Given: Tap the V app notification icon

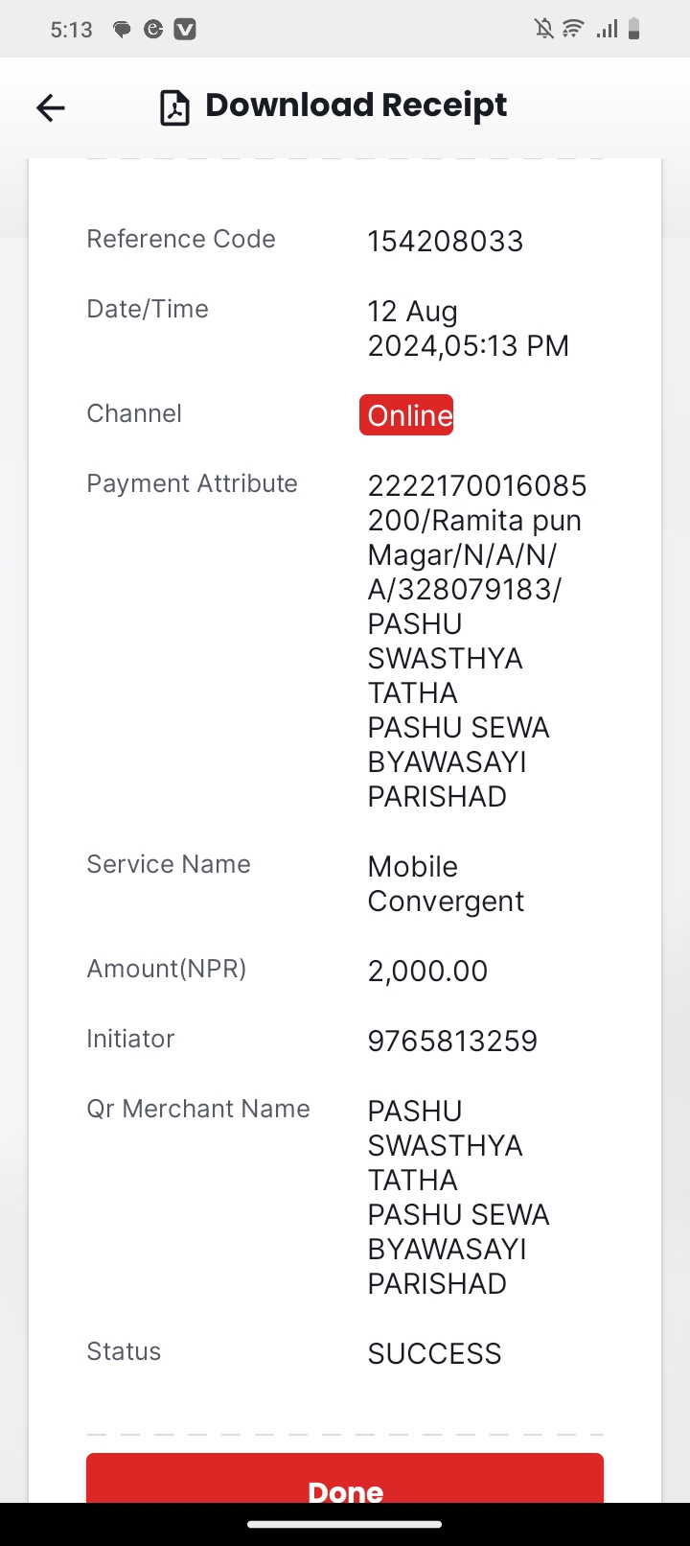Looking at the screenshot, I should pyautogui.click(x=185, y=30).
